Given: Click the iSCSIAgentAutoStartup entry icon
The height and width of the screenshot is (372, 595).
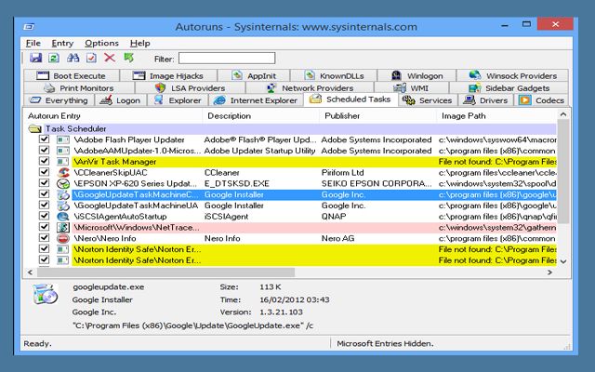Looking at the screenshot, I should pyautogui.click(x=63, y=217).
